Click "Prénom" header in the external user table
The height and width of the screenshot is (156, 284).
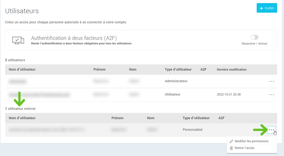pyautogui.click(x=117, y=118)
